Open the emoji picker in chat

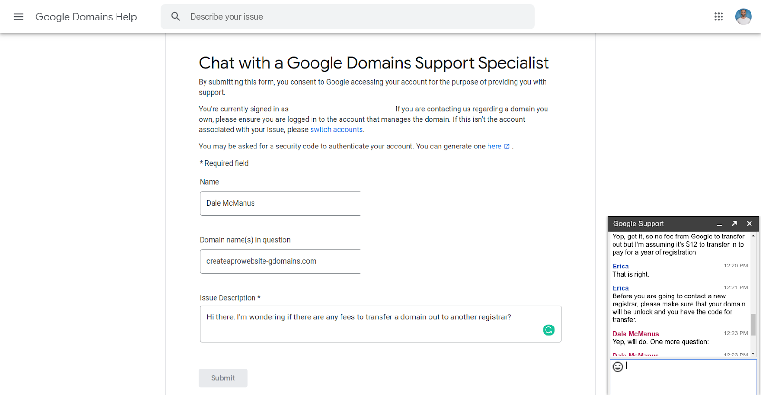pyautogui.click(x=618, y=366)
